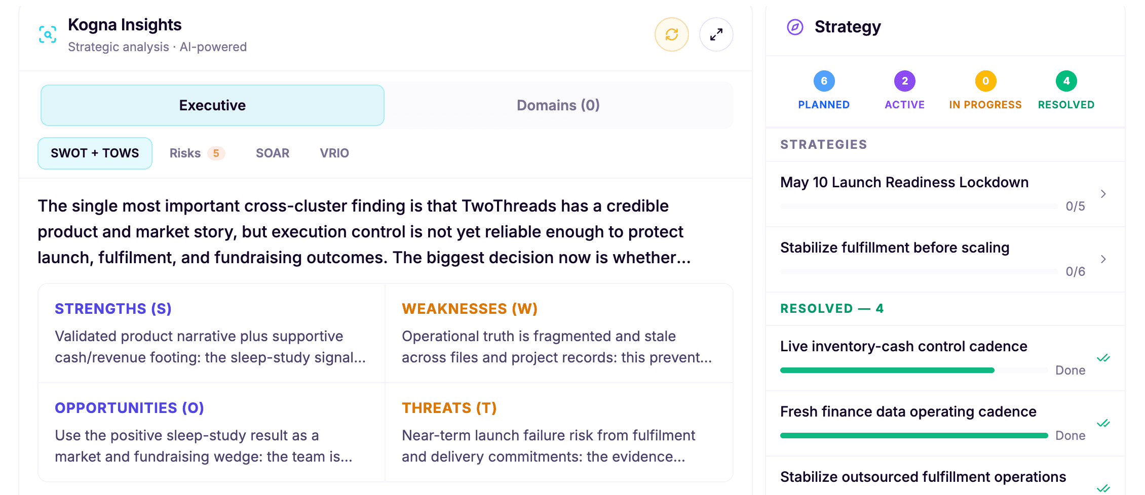
Task: Click the Resolved count badge showing 4
Action: click(x=1066, y=81)
